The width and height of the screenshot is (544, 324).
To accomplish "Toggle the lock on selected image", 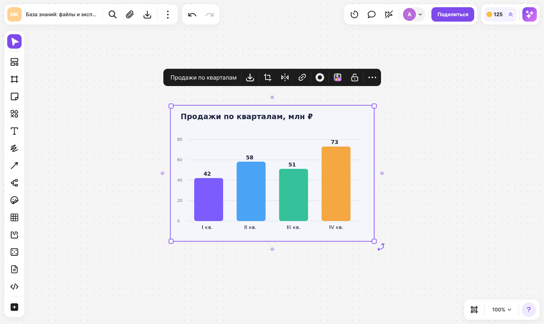I will click(355, 77).
